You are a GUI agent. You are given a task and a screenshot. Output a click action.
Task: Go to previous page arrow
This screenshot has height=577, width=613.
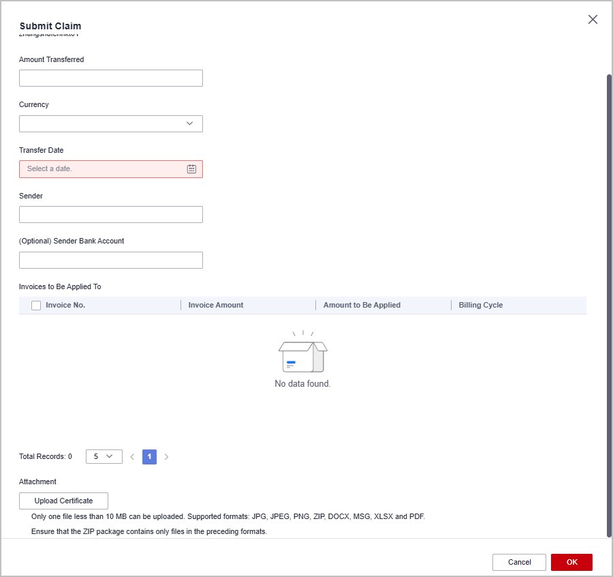tap(132, 457)
